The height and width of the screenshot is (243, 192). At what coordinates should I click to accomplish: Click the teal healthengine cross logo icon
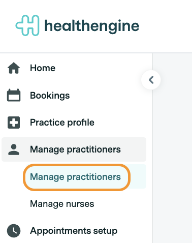click(27, 25)
